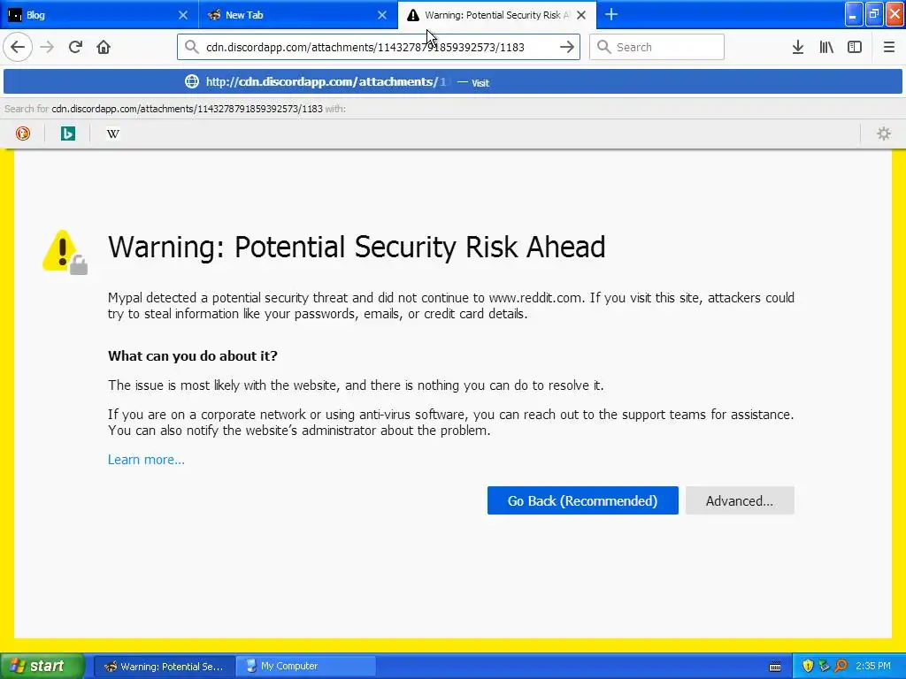The image size is (906, 679).
Task: Close the Warning security risk tab
Action: (x=581, y=15)
